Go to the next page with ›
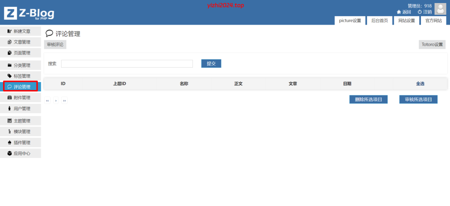 coord(56,101)
